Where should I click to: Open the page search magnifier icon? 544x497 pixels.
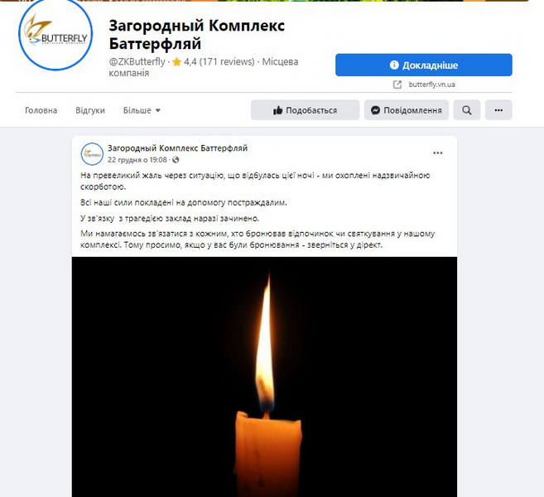(x=467, y=110)
